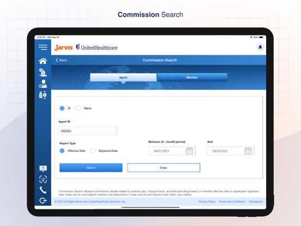301x226 pixels.
Task: Click the Jarvis logo
Action: click(x=64, y=47)
